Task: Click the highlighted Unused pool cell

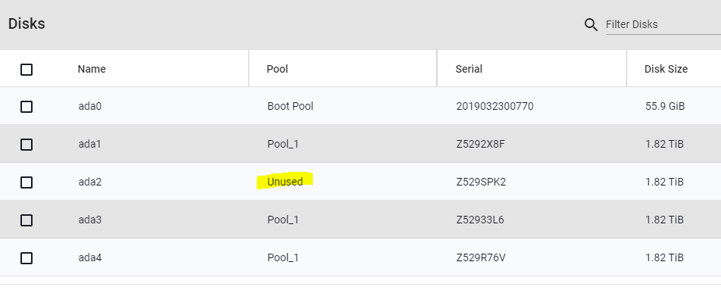Action: coord(285,182)
